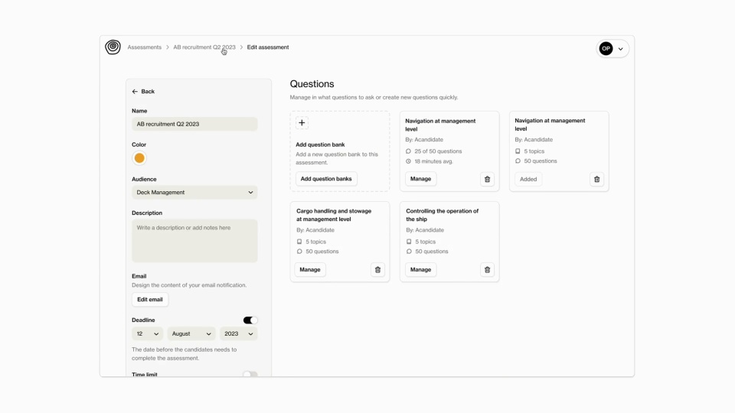This screenshot has width=735, height=413.
Task: Open the deadline month August dropdown
Action: coord(191,334)
